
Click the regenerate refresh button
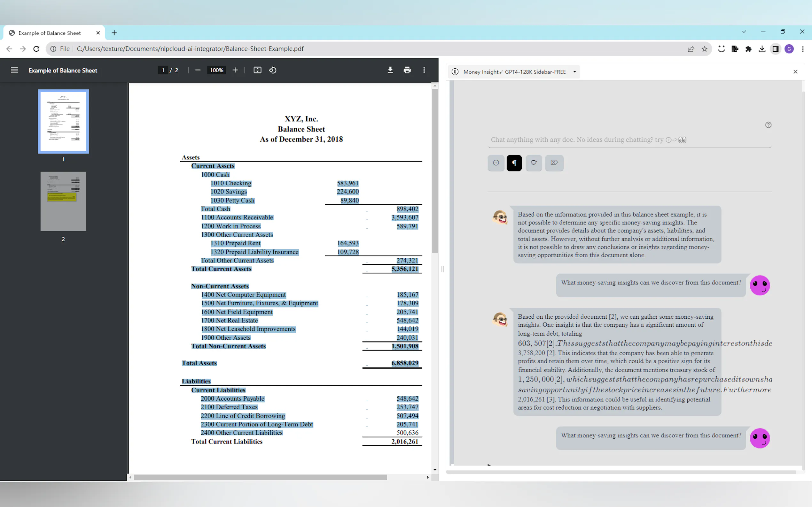tap(534, 163)
